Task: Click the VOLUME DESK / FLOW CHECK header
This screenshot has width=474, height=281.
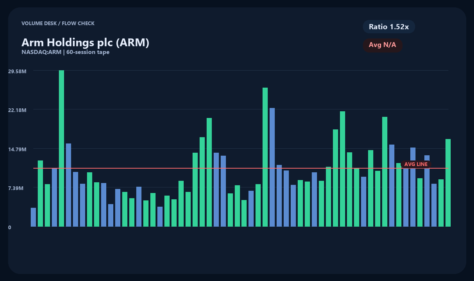Action: click(x=58, y=23)
